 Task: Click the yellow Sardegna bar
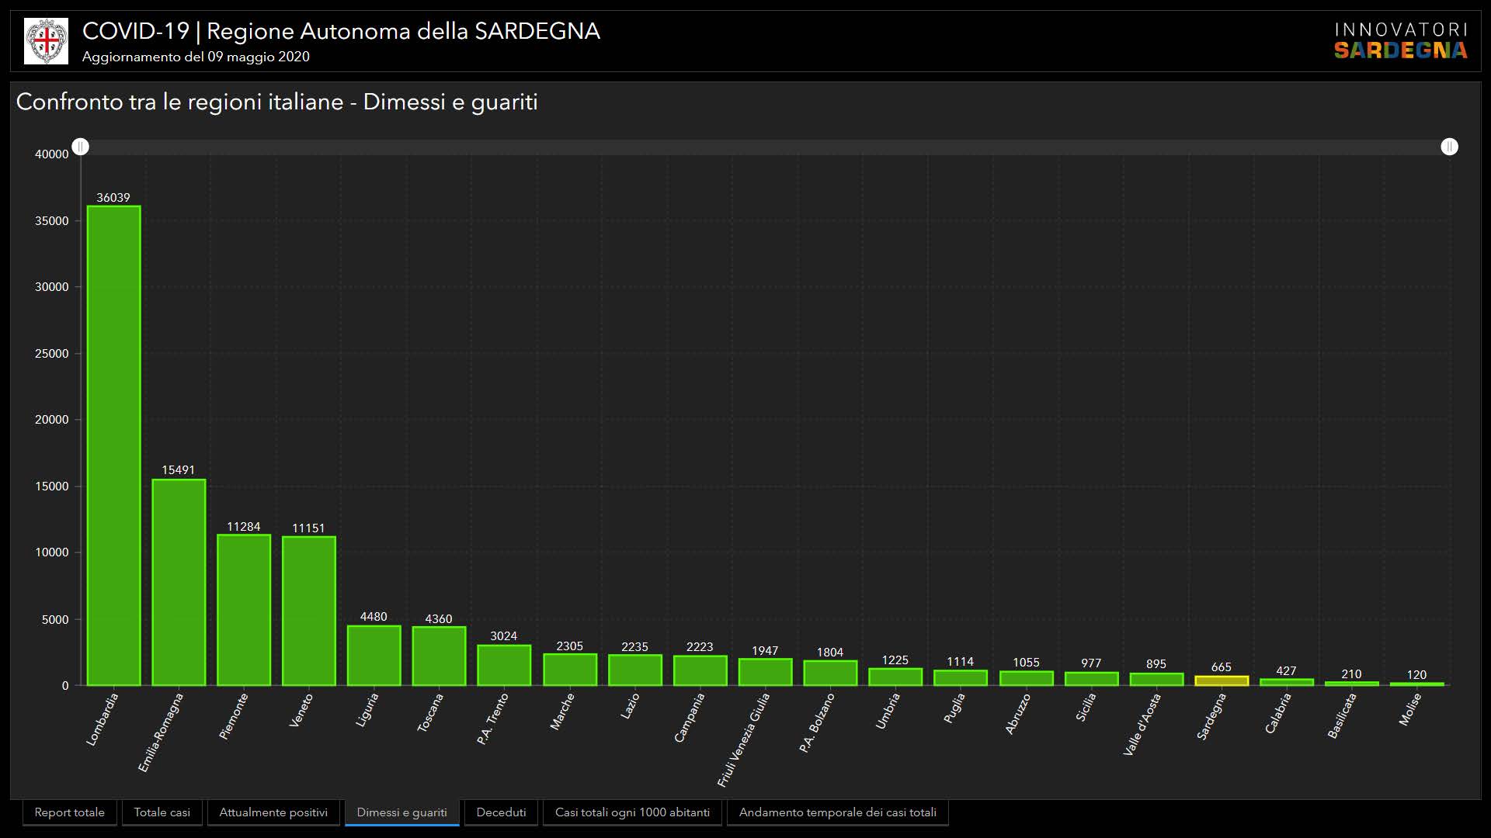[x=1221, y=680]
